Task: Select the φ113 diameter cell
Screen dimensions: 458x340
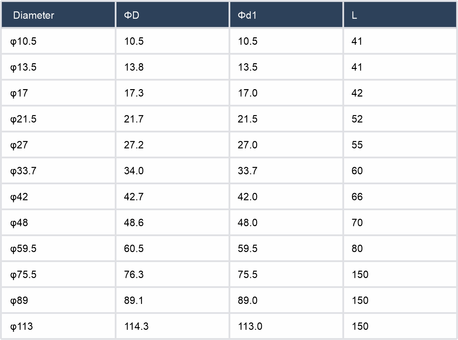Action: click(22, 326)
